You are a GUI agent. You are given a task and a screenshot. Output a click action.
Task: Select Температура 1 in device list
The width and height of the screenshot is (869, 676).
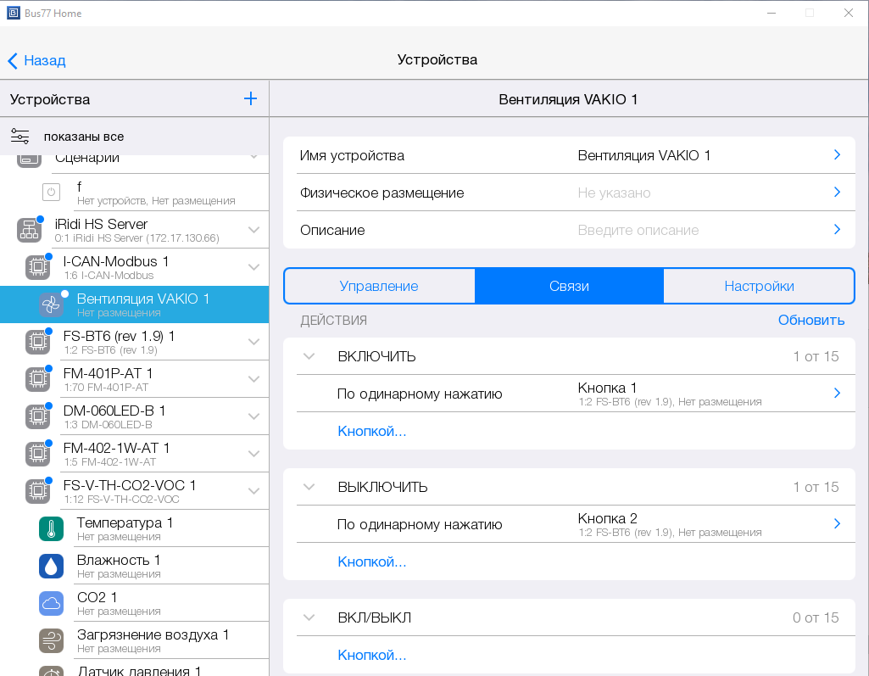point(134,528)
